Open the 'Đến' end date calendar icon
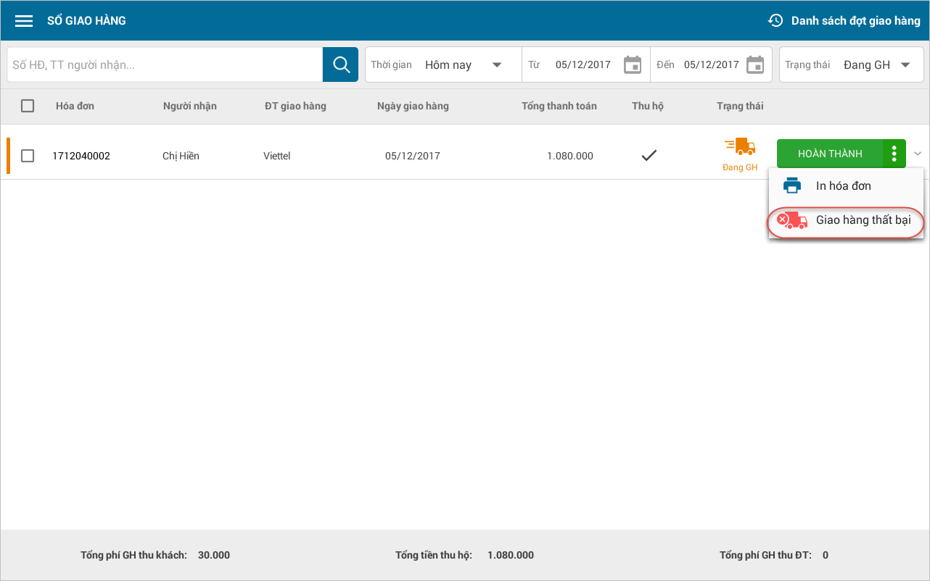Image resolution: width=930 pixels, height=581 pixels. (755, 64)
